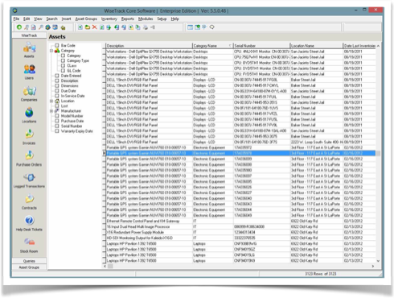Switch to the Queries sidebar tab
This screenshot has width=394, height=298.
[29, 261]
